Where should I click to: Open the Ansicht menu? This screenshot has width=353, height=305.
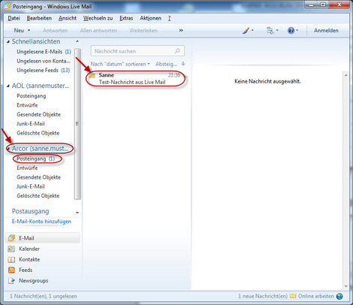(68, 18)
